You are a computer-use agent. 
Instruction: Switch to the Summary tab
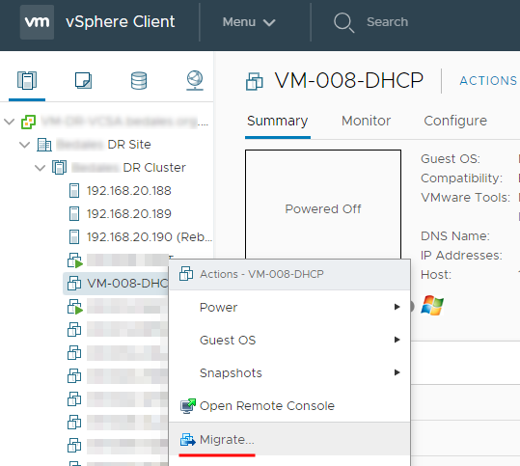[278, 121]
